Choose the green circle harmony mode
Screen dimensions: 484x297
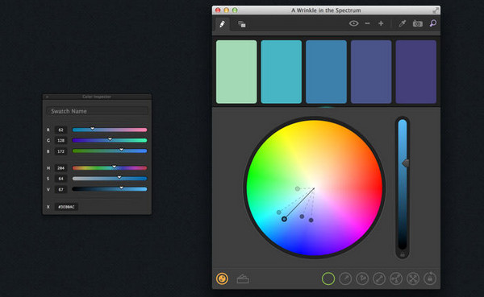point(328,278)
